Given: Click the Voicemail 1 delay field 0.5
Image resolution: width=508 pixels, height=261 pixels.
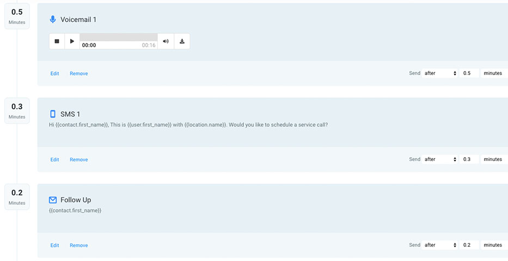Looking at the screenshot, I should pyautogui.click(x=469, y=73).
